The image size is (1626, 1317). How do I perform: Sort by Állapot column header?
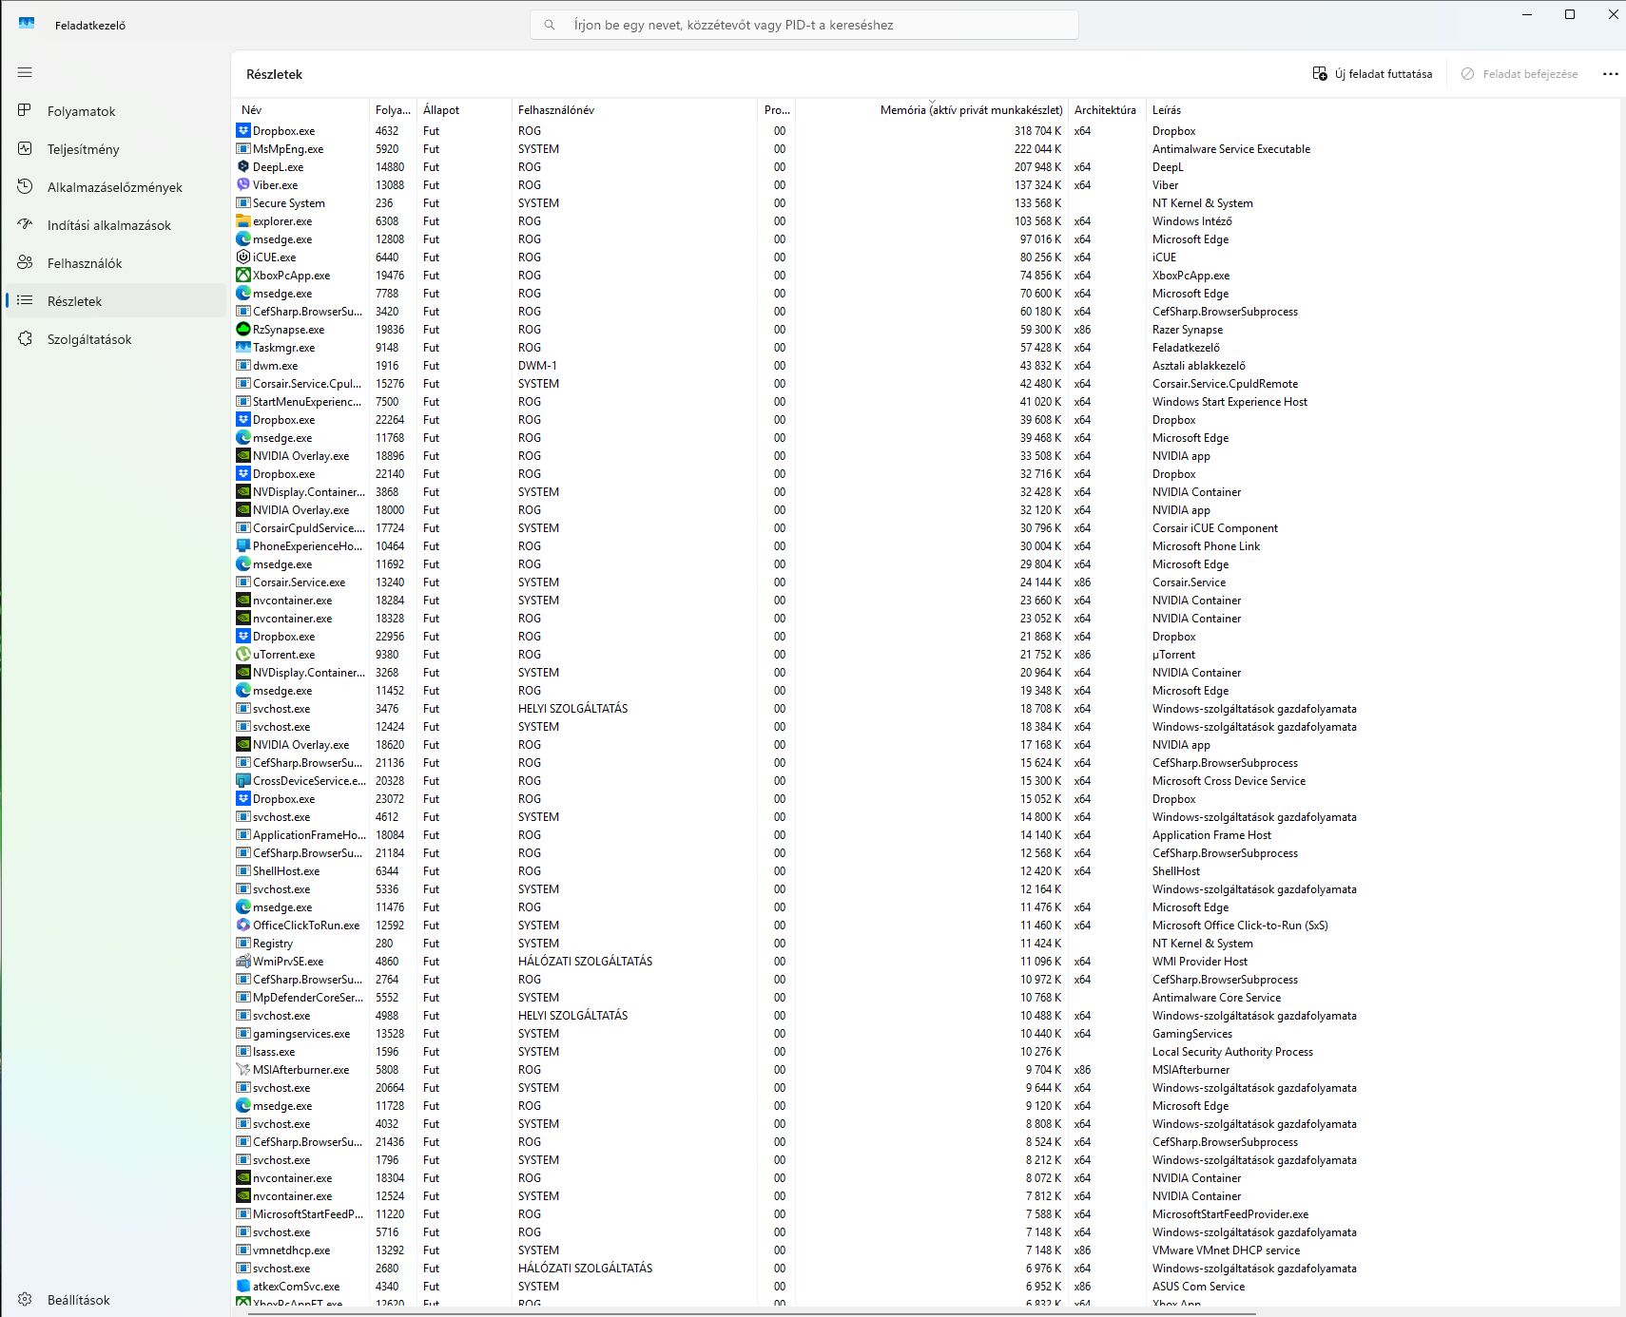click(464, 110)
